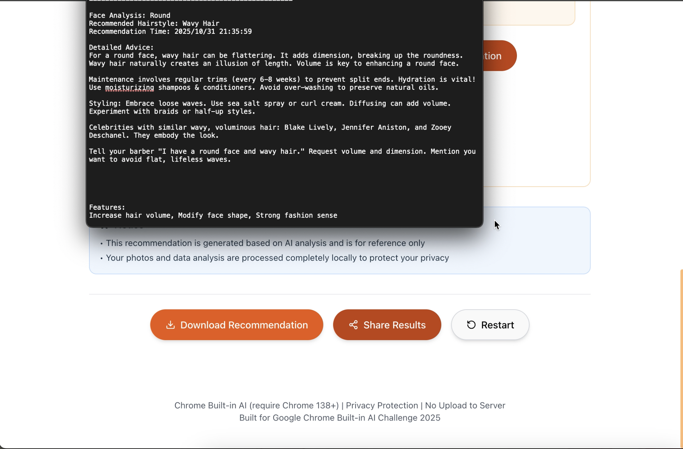This screenshot has width=683, height=449.
Task: Click footer 'Built for Google Chrome Built-in AI Challenge 2025'
Action: coord(339,418)
